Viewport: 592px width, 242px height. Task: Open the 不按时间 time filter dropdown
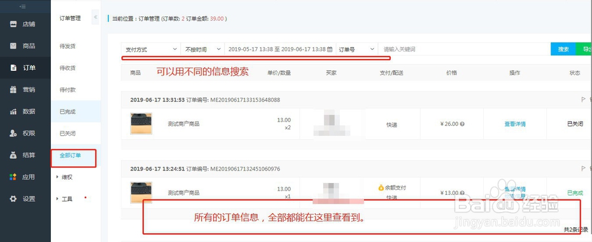click(x=202, y=50)
